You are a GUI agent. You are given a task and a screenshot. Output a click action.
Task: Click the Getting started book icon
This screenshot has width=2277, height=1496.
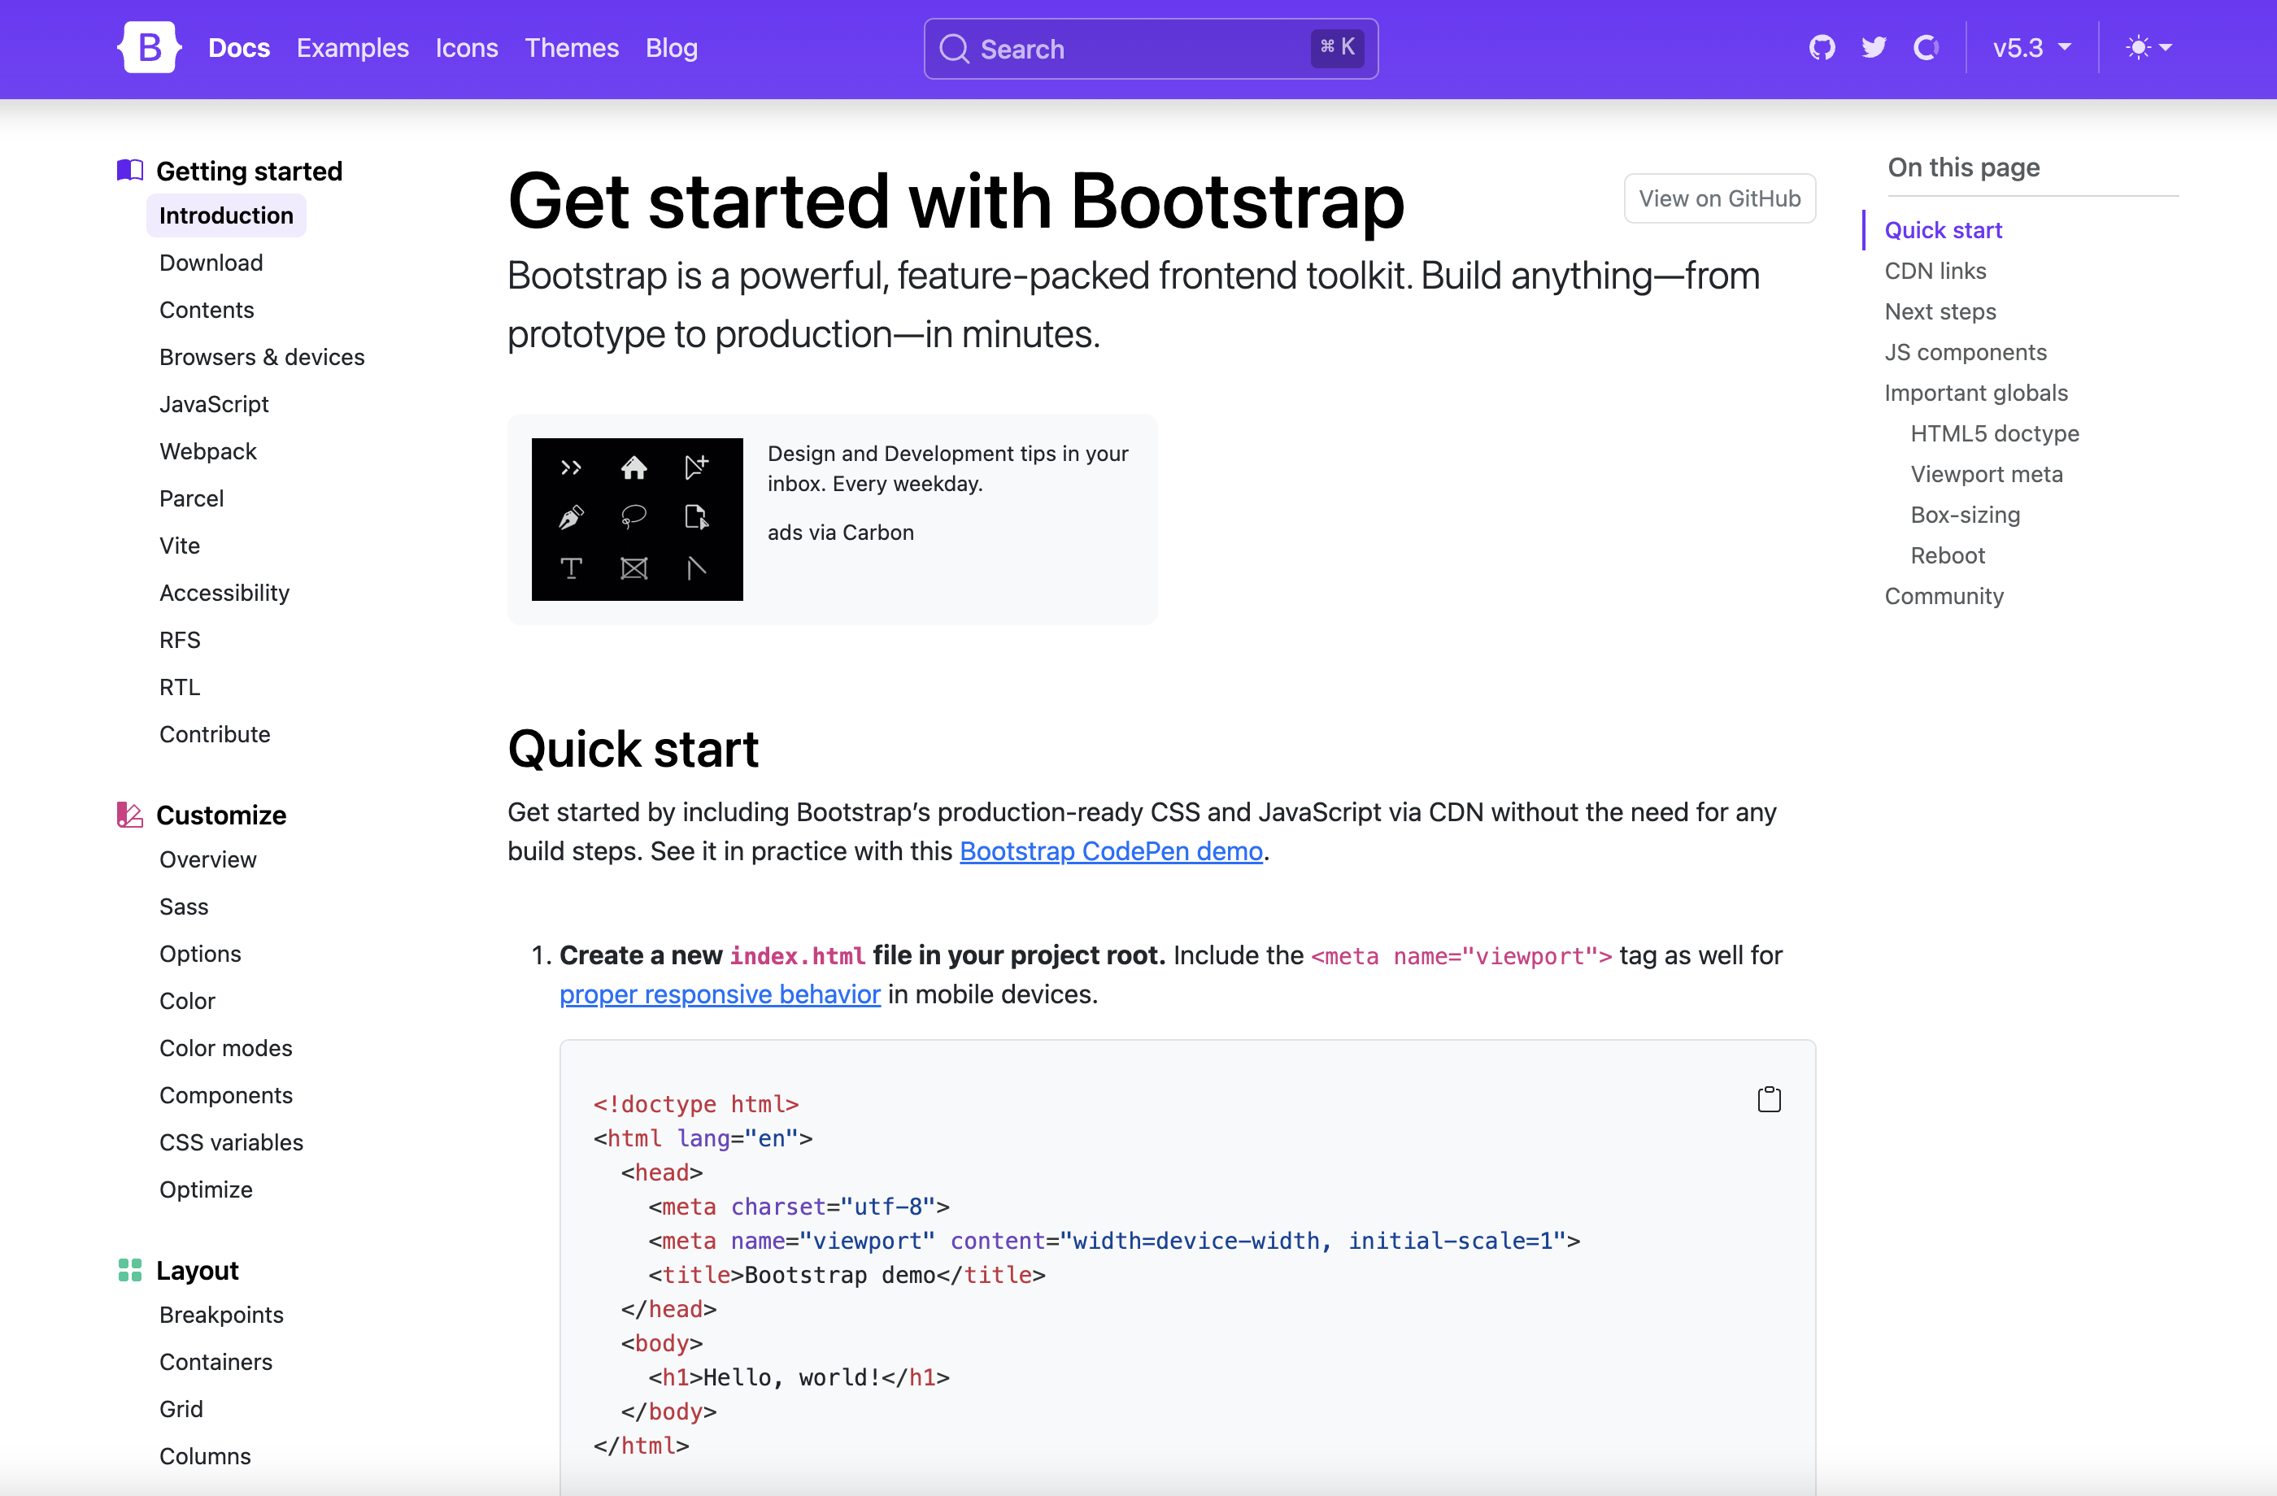128,169
